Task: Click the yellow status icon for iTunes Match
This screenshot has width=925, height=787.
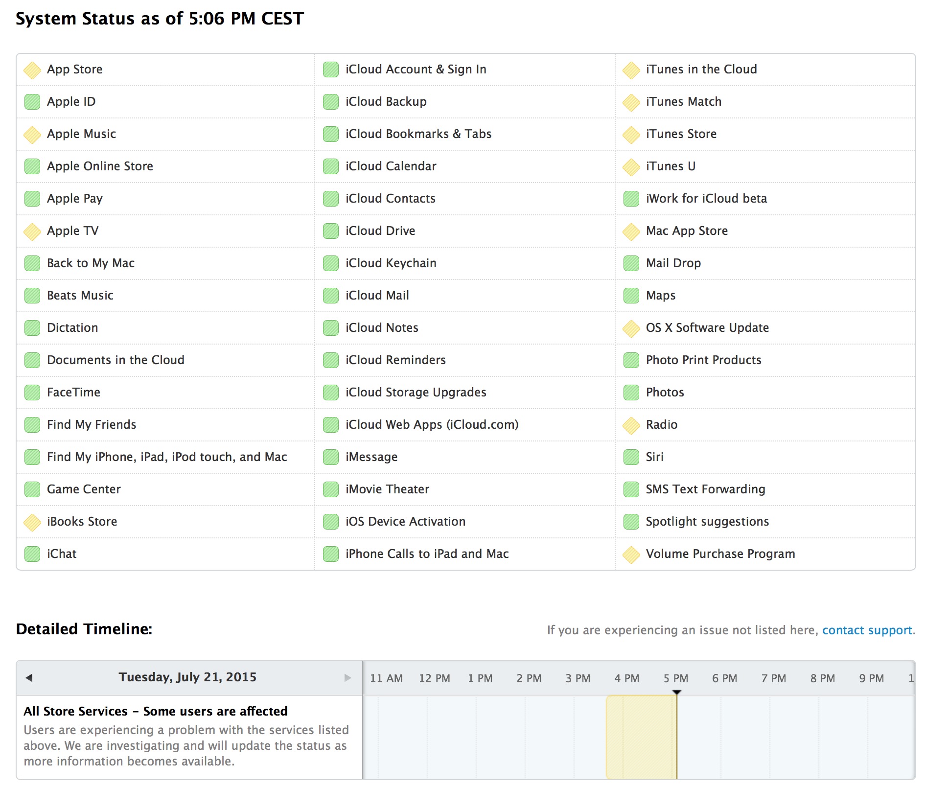Action: pos(631,102)
